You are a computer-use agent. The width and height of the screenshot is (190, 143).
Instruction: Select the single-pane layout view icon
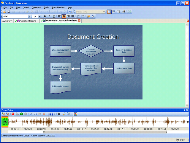pyautogui.click(x=109, y=12)
